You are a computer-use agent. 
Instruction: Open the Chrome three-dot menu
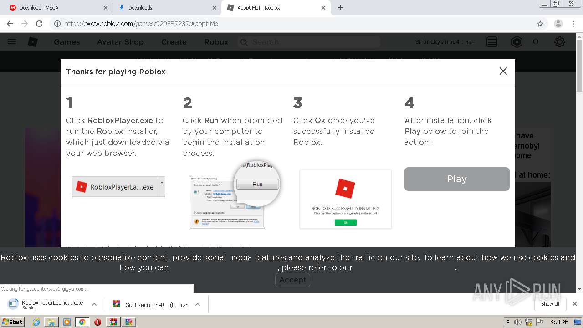click(x=573, y=24)
